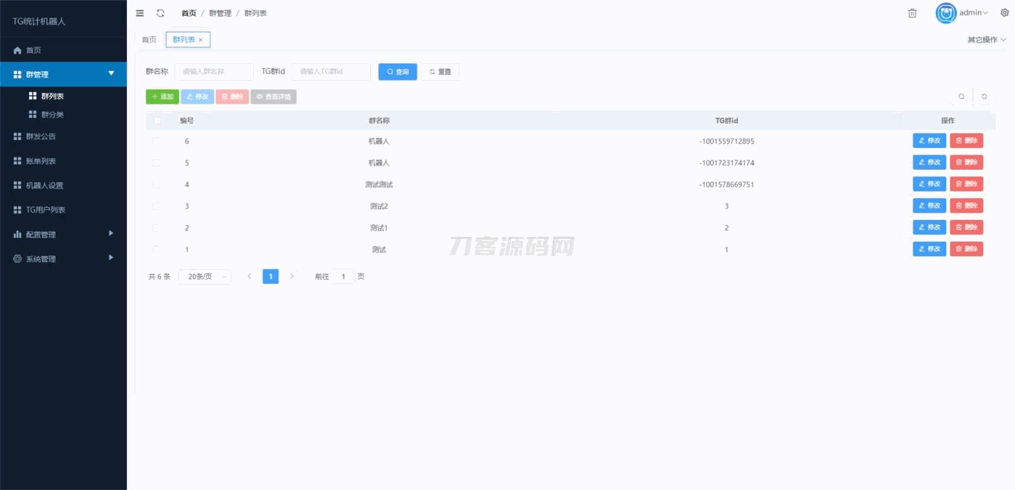The height and width of the screenshot is (490, 1015).
Task: Click the hamburger menu collapse icon
Action: click(140, 13)
